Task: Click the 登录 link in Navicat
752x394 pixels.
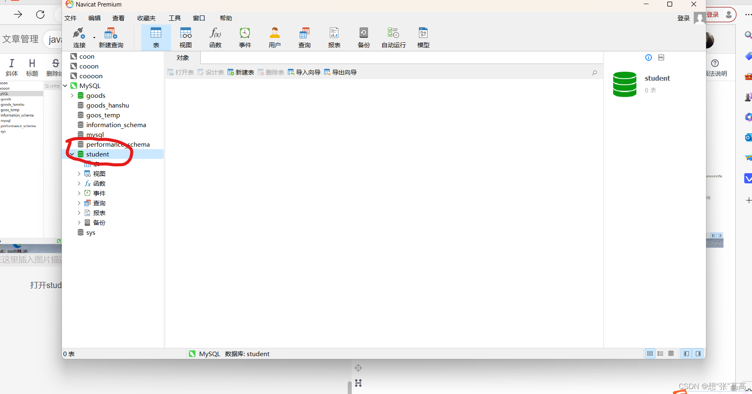Action: point(684,18)
